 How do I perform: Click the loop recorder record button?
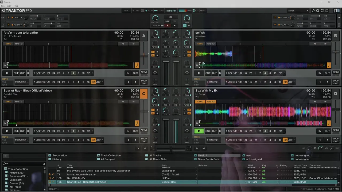[168, 26]
